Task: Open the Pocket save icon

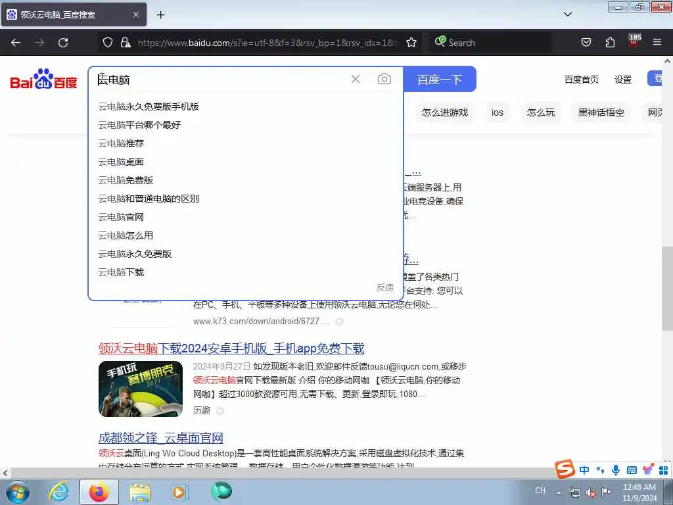Action: (586, 43)
